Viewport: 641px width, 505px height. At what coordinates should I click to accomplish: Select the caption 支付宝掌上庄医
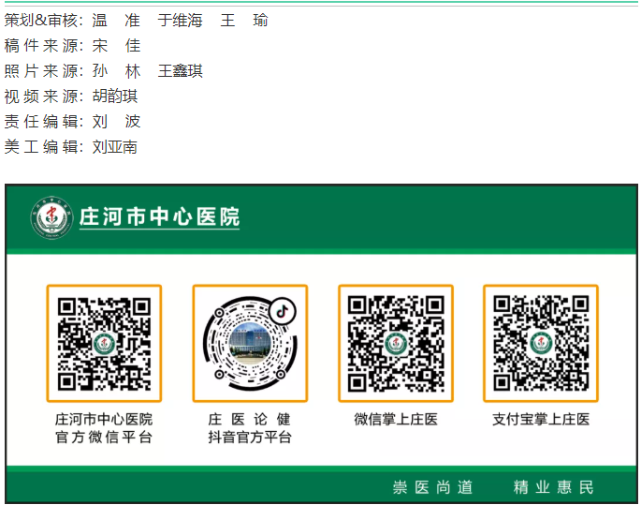tap(541, 419)
